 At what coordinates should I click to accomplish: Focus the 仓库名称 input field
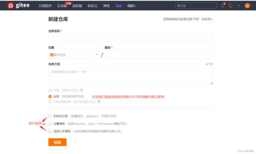[131, 38]
